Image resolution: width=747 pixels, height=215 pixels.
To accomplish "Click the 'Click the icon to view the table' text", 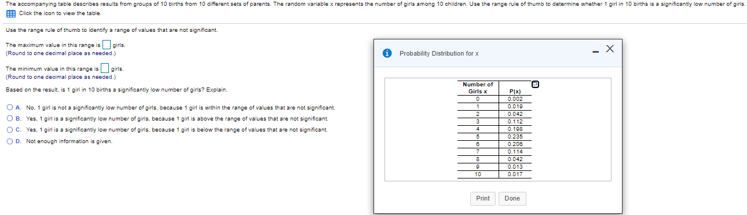I will click(x=60, y=13).
